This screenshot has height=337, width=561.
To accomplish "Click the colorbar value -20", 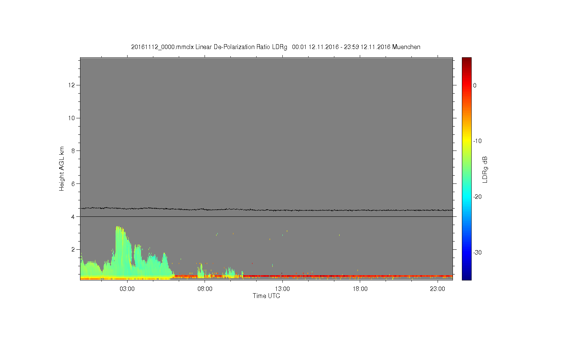I will click(477, 197).
